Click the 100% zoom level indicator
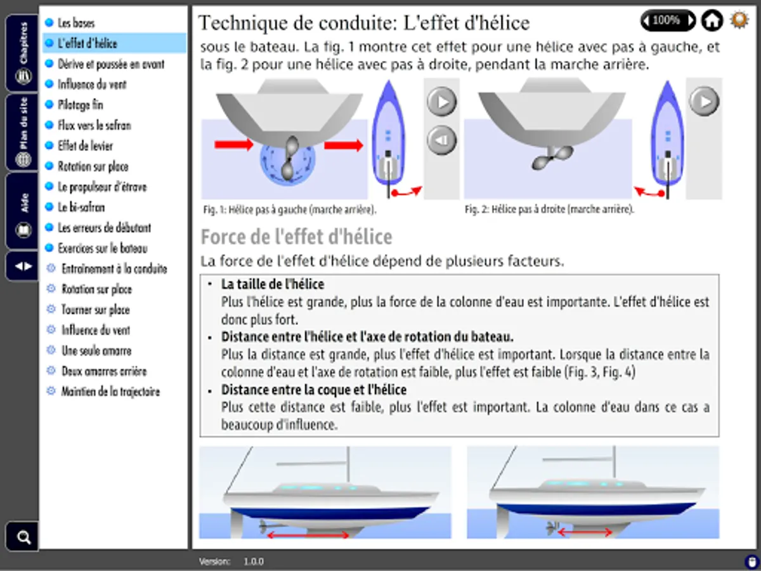This screenshot has height=571, width=761. coord(668,20)
